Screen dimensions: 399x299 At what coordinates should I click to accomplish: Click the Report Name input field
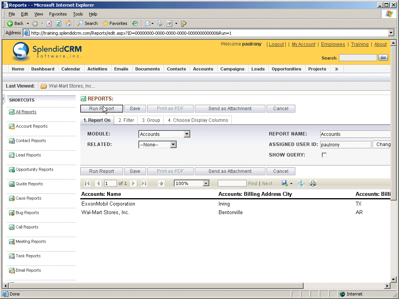pyautogui.click(x=355, y=134)
